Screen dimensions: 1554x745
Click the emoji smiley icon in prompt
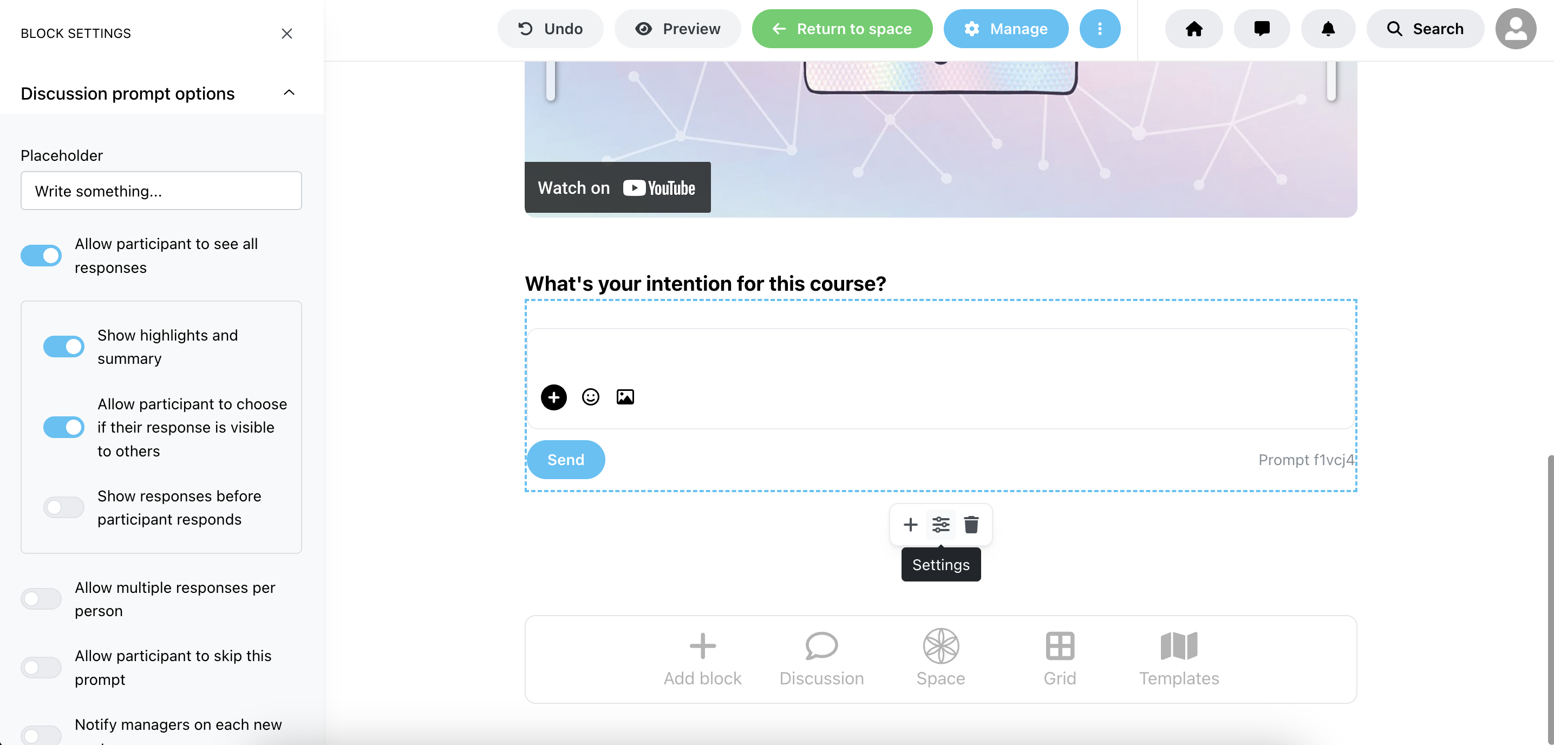(x=590, y=397)
